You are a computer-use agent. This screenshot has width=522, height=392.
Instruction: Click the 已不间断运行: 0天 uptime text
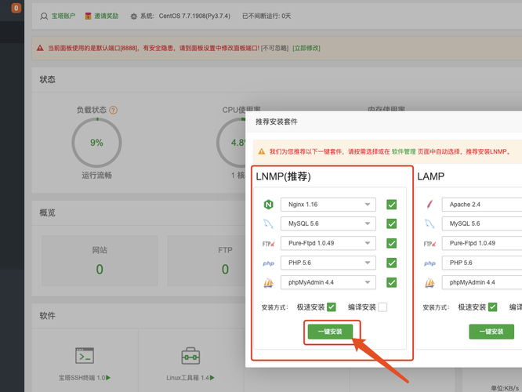[266, 16]
